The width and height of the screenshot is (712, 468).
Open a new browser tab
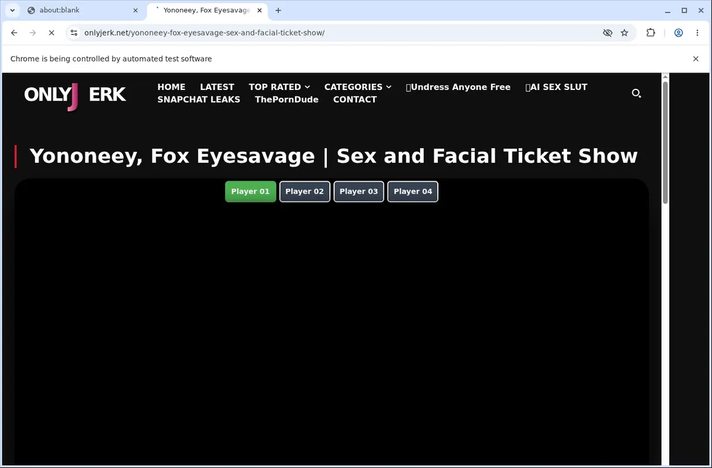(x=278, y=10)
